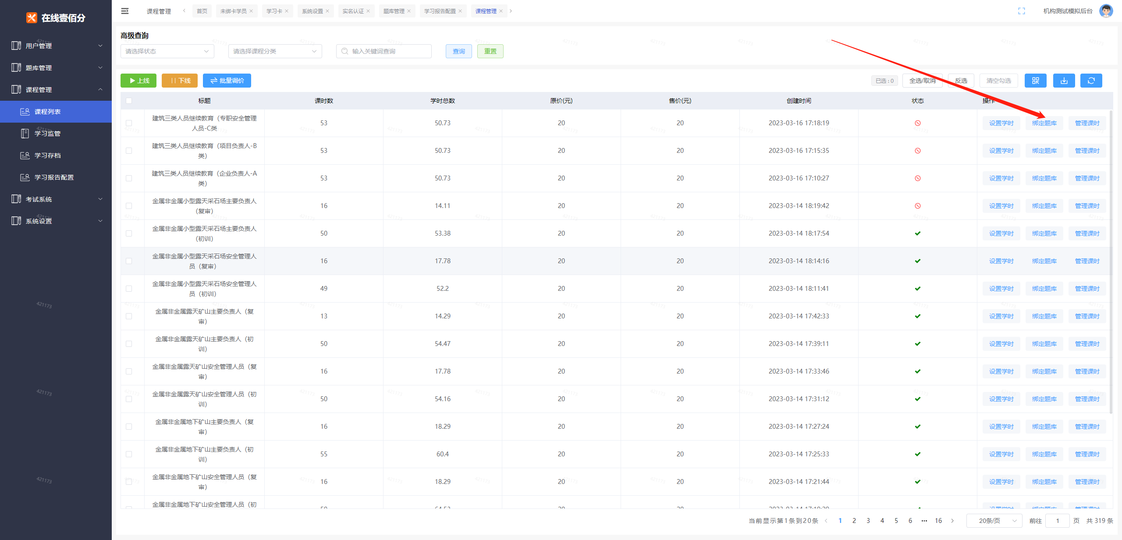Screen dimensions: 1122x540
Task: Click the refresh table icon button
Action: [x=1091, y=81]
